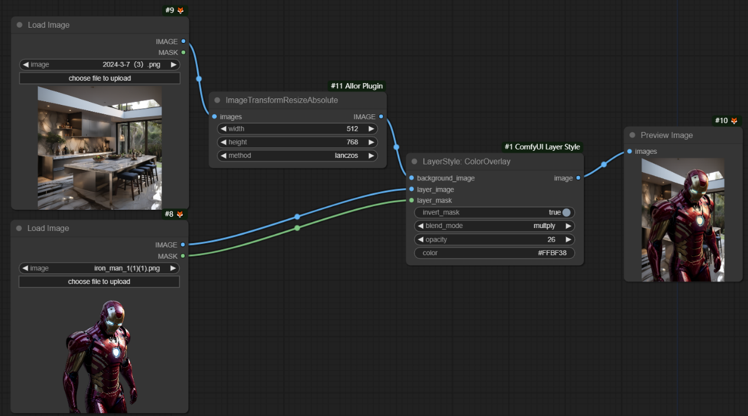Click the right arrow of the width field
748x416 pixels.
(371, 129)
